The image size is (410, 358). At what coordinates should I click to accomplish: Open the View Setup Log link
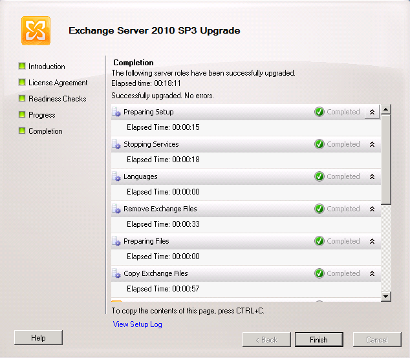pyautogui.click(x=137, y=324)
